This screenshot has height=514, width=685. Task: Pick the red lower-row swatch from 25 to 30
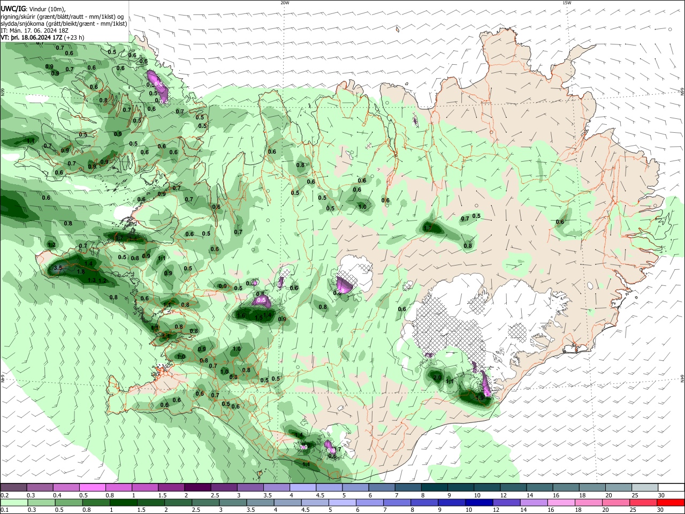tap(644, 502)
